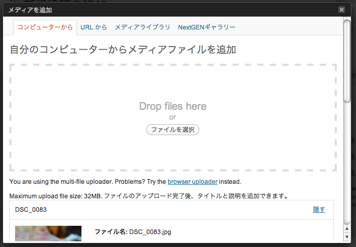The height and width of the screenshot is (247, 356).
Task: Close the メディアを追加 dialog
Action: tap(341, 9)
